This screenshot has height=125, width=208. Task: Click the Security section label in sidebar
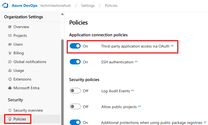click(15, 100)
